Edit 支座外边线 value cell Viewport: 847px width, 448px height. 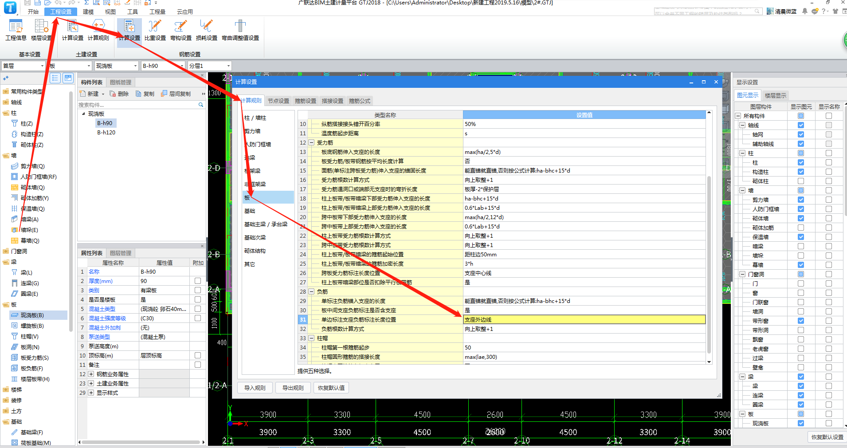click(x=584, y=319)
